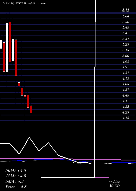
Task: Select the tallest white candlestick body
Action: coord(7,48)
